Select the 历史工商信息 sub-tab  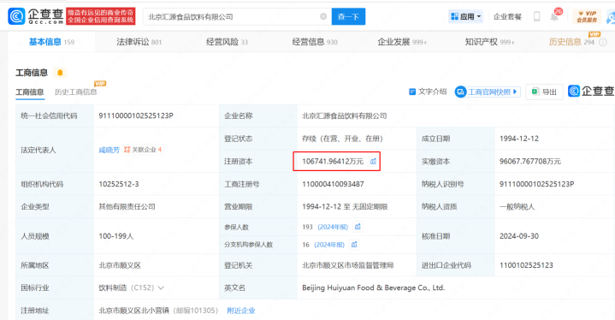pyautogui.click(x=75, y=92)
